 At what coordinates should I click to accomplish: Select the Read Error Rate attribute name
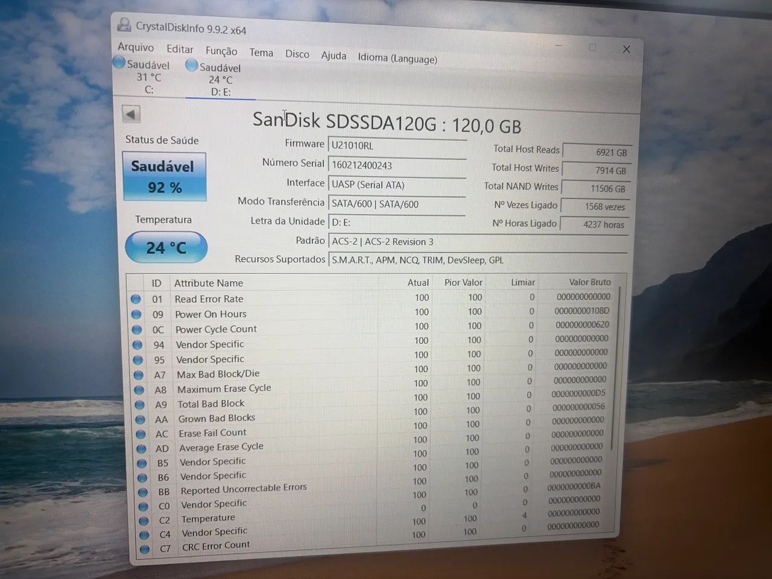point(209,299)
